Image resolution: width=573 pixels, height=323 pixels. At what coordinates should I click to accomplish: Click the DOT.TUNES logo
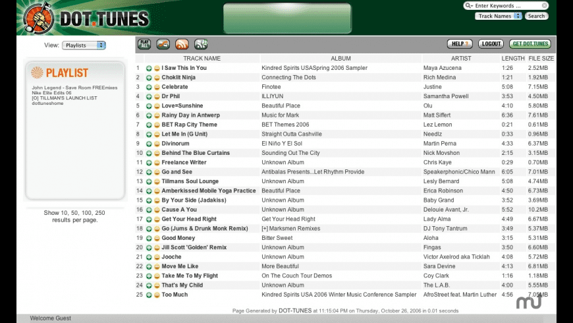[86, 18]
